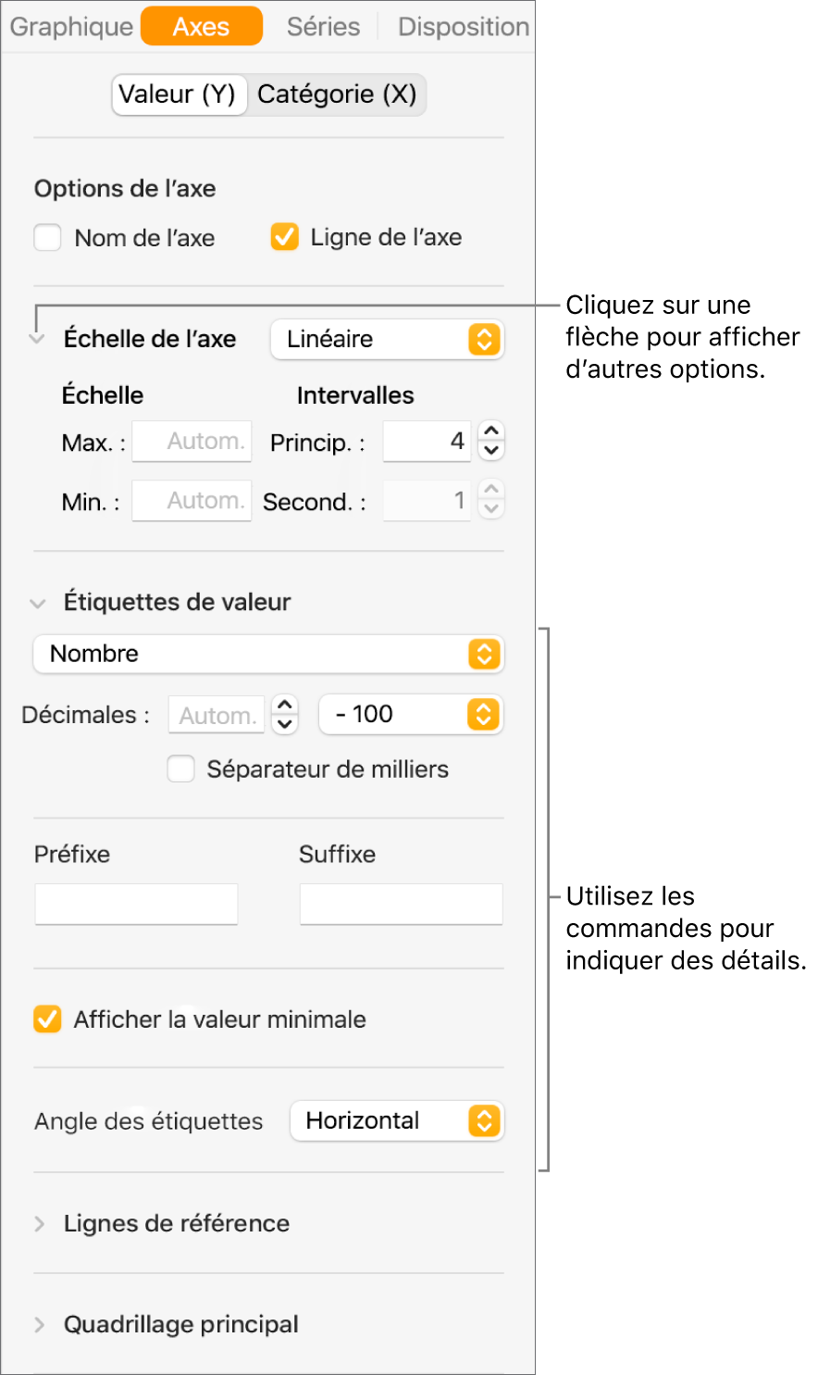Viewport: 818px width, 1375px height.
Task: Expand the Quadrillage principal section
Action: [39, 1325]
